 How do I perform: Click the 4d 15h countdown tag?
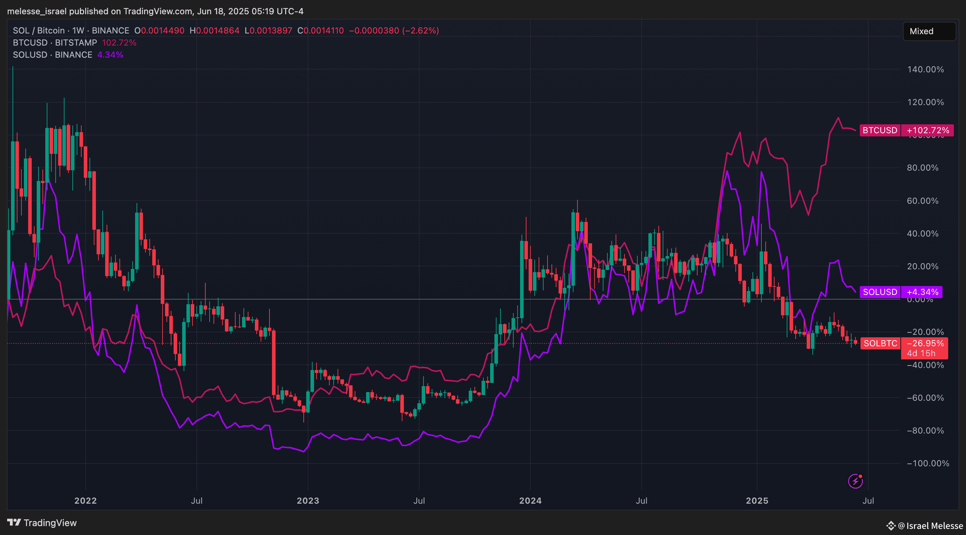pos(921,353)
